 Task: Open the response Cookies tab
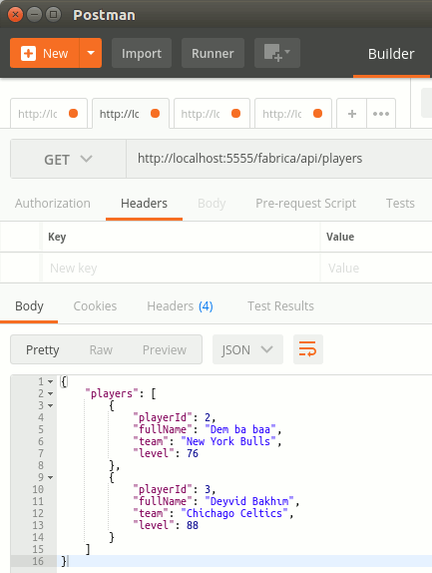[95, 305]
